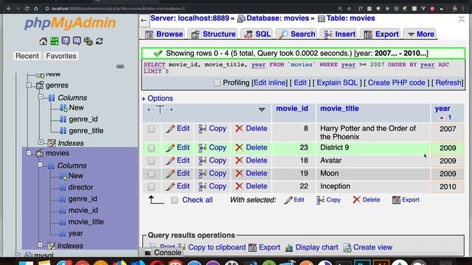Check the Avatar row checkbox

pyautogui.click(x=151, y=161)
